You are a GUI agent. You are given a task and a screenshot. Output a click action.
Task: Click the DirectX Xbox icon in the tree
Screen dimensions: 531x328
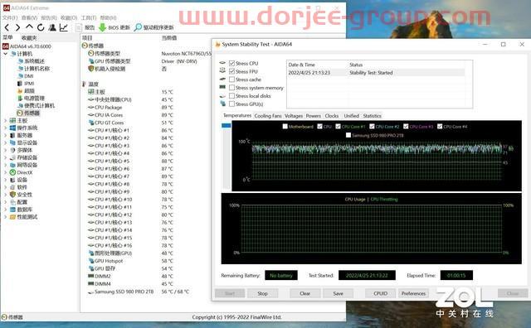pos(13,172)
